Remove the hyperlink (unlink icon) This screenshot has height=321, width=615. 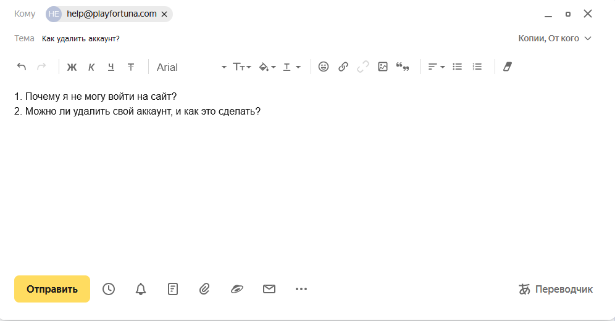tap(363, 67)
